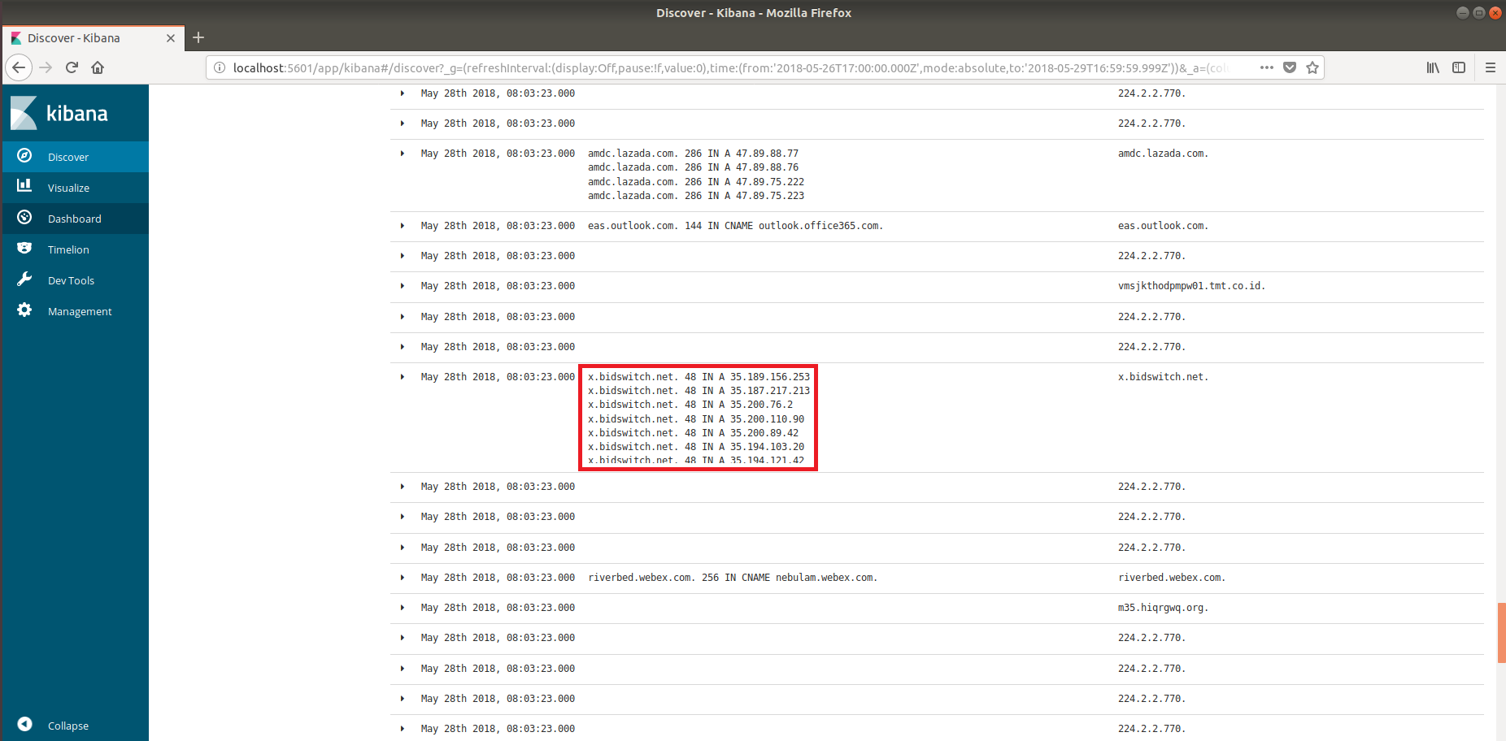Click the vmsjkthodpmpw01.tmt.co.id. query value
The width and height of the screenshot is (1506, 741).
(1191, 286)
